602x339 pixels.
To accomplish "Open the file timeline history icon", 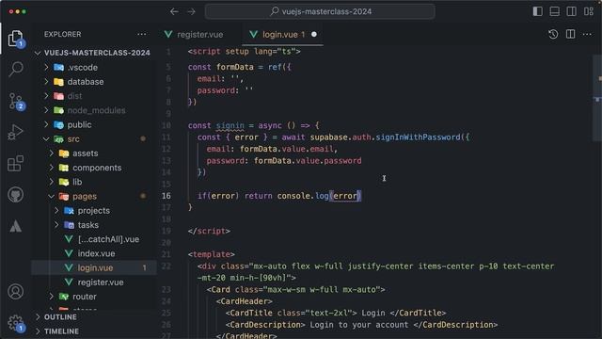I will 553,34.
